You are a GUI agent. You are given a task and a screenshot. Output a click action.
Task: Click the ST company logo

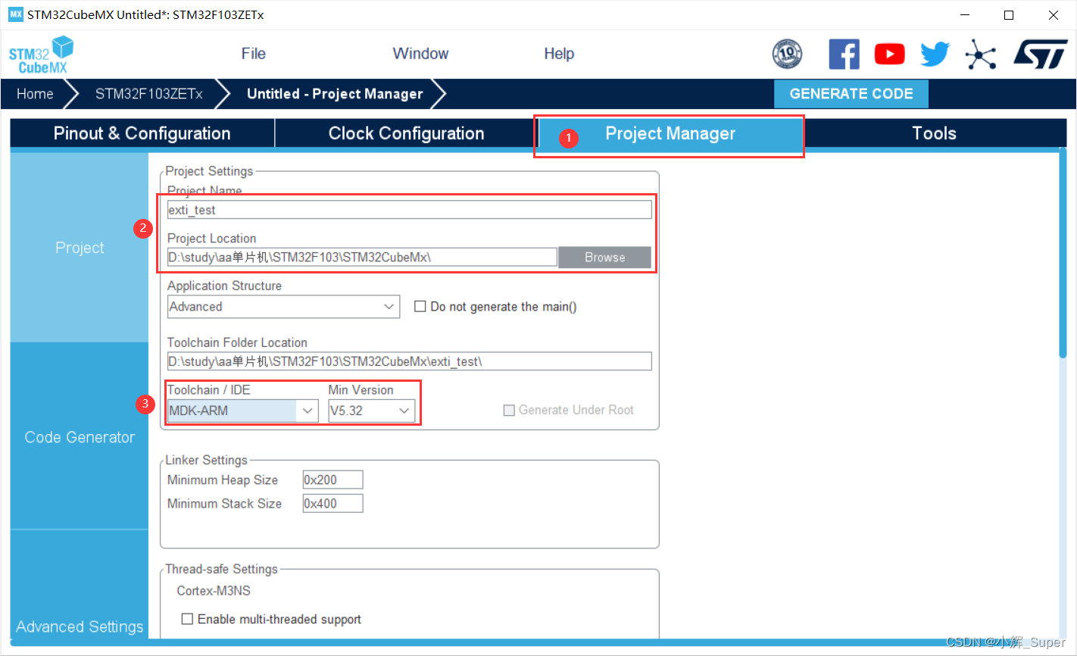coord(1041,55)
